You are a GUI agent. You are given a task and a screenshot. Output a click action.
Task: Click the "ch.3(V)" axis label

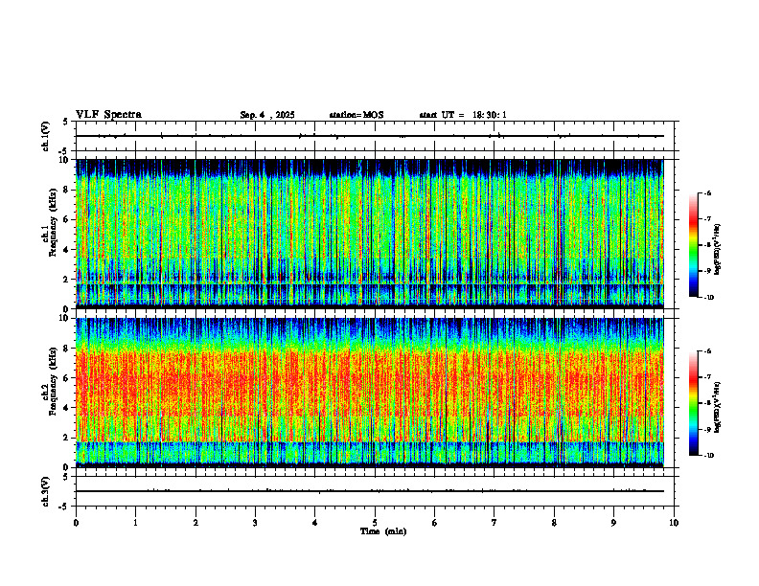tap(45, 491)
